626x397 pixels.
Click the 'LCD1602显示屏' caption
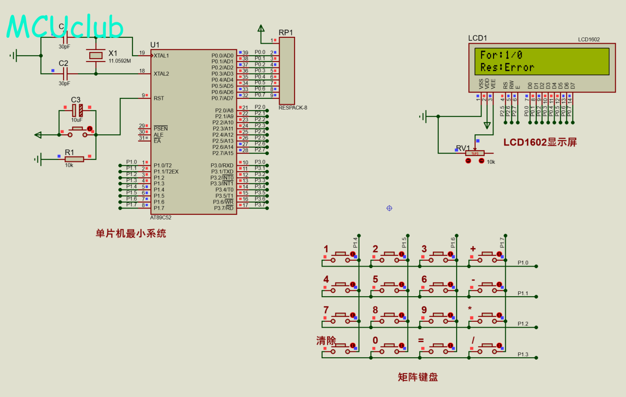540,142
